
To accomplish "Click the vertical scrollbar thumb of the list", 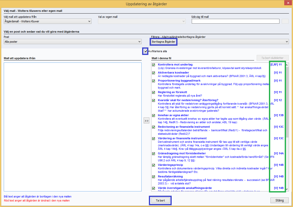I will pos(287,102).
